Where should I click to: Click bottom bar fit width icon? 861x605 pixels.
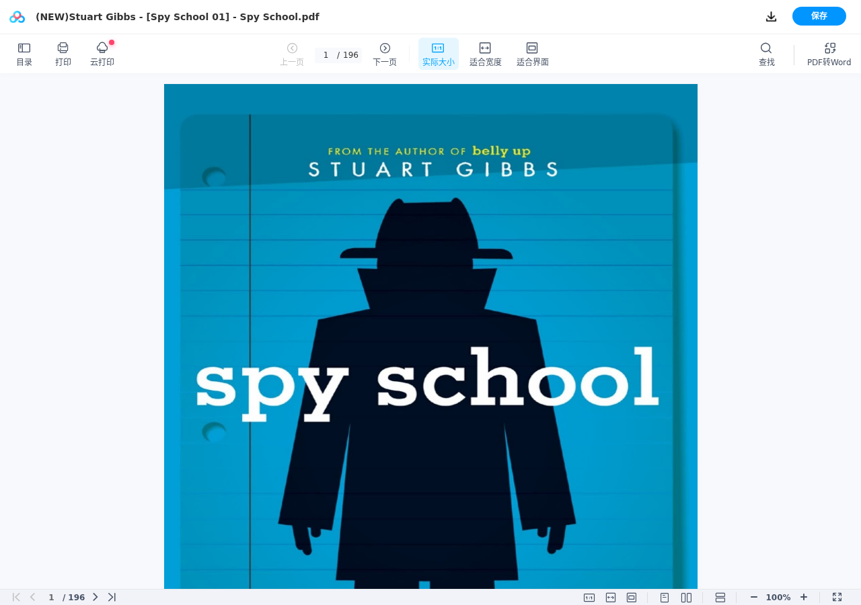point(611,597)
